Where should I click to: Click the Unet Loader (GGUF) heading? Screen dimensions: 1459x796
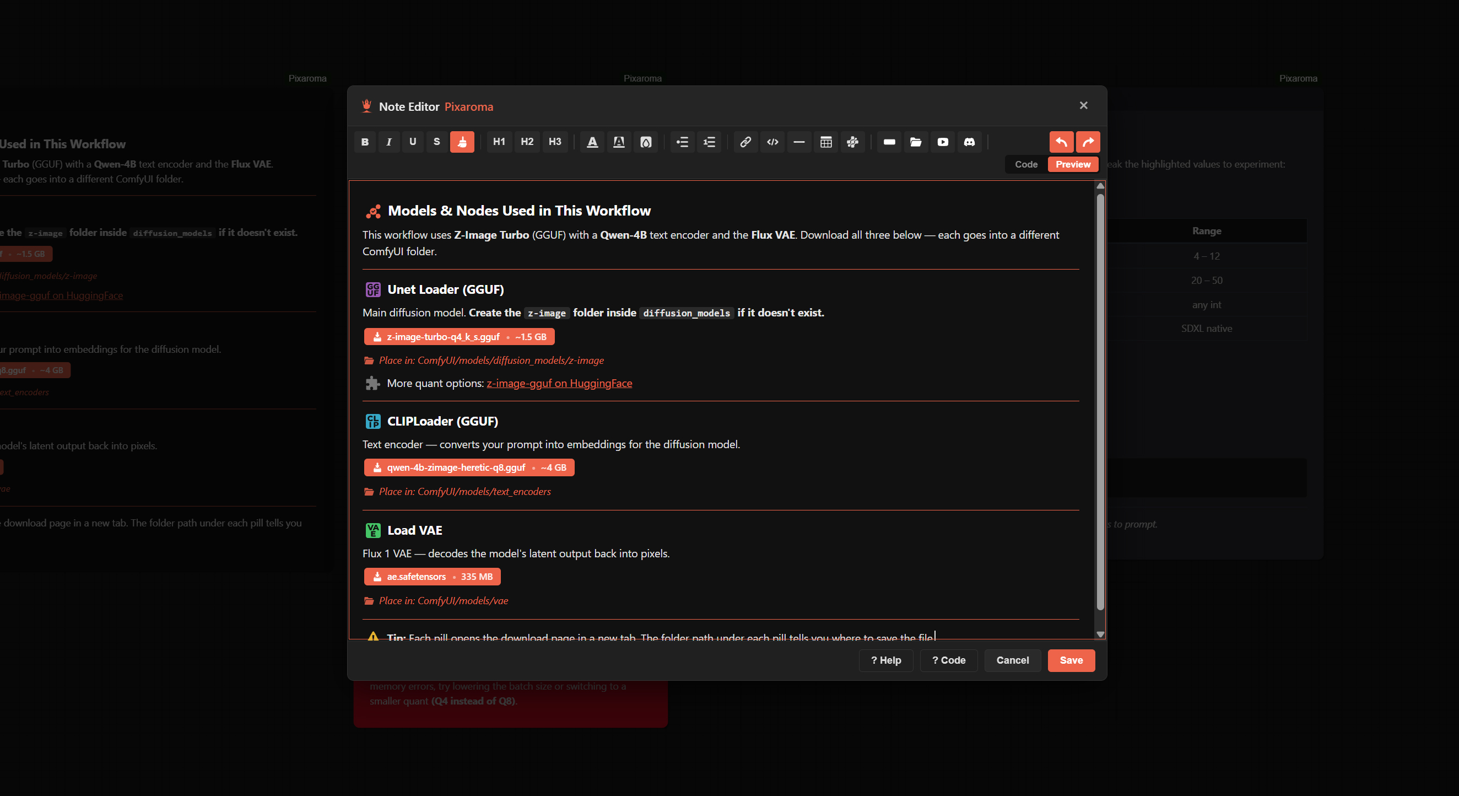click(445, 289)
